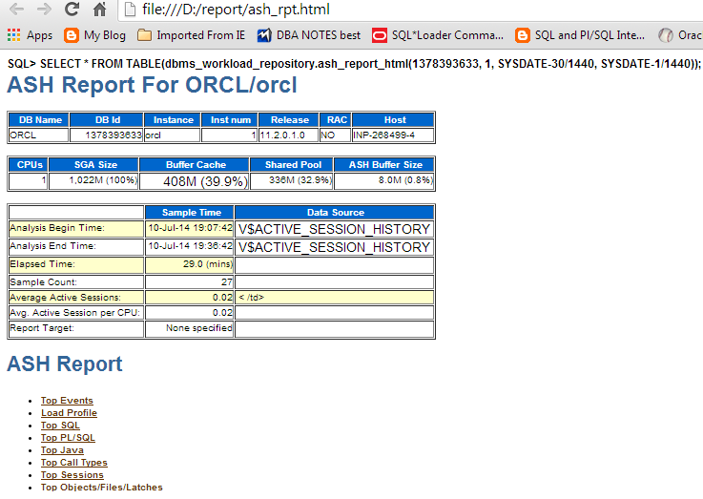The image size is (703, 499).
Task: Click the SQL> SELECT command text line
Action: point(354,64)
